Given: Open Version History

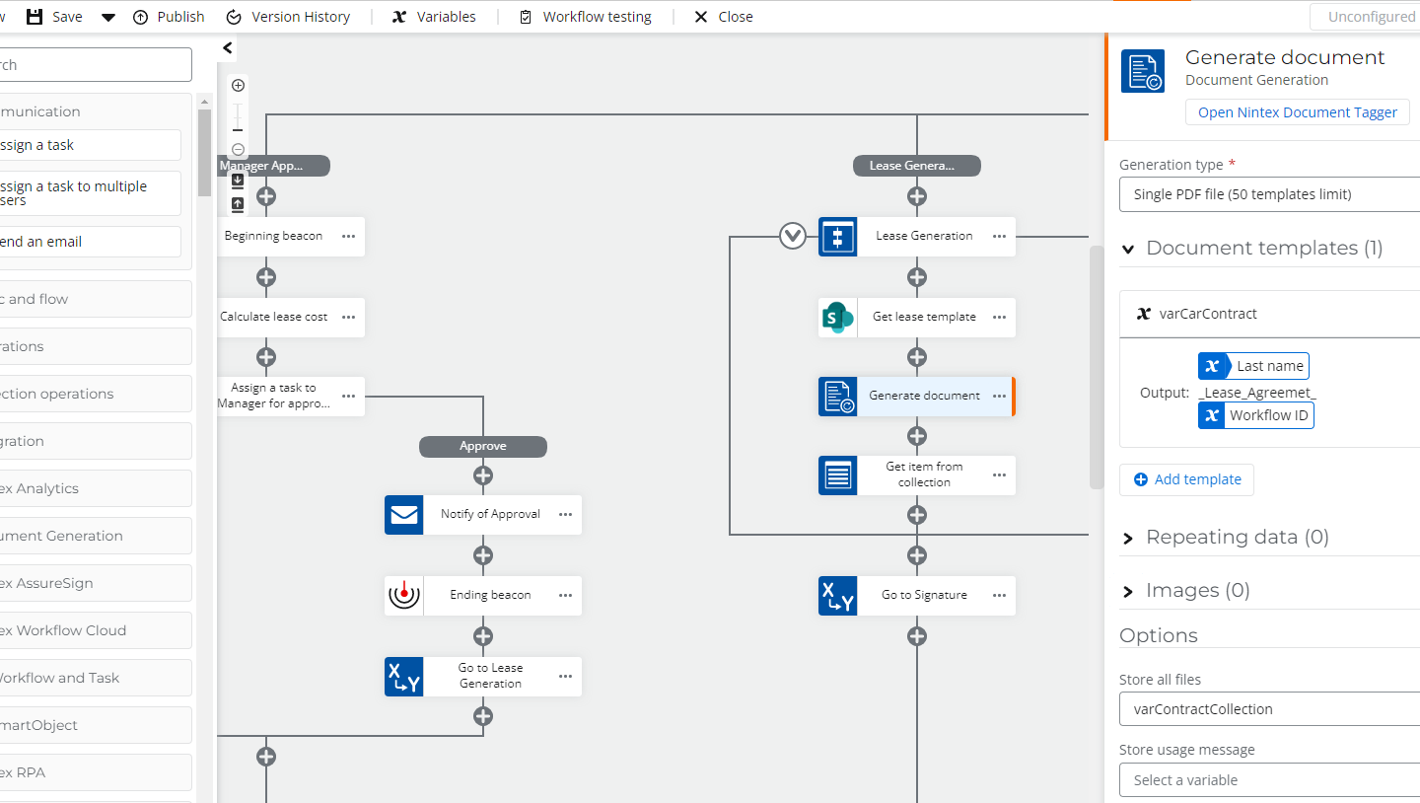Looking at the screenshot, I should (288, 17).
